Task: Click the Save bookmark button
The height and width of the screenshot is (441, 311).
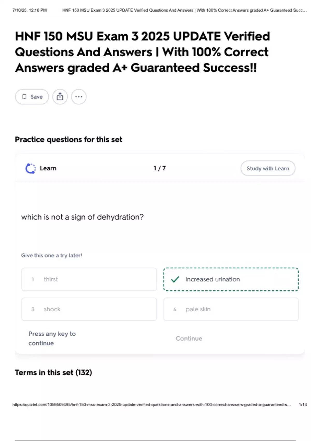Action: tap(32, 97)
